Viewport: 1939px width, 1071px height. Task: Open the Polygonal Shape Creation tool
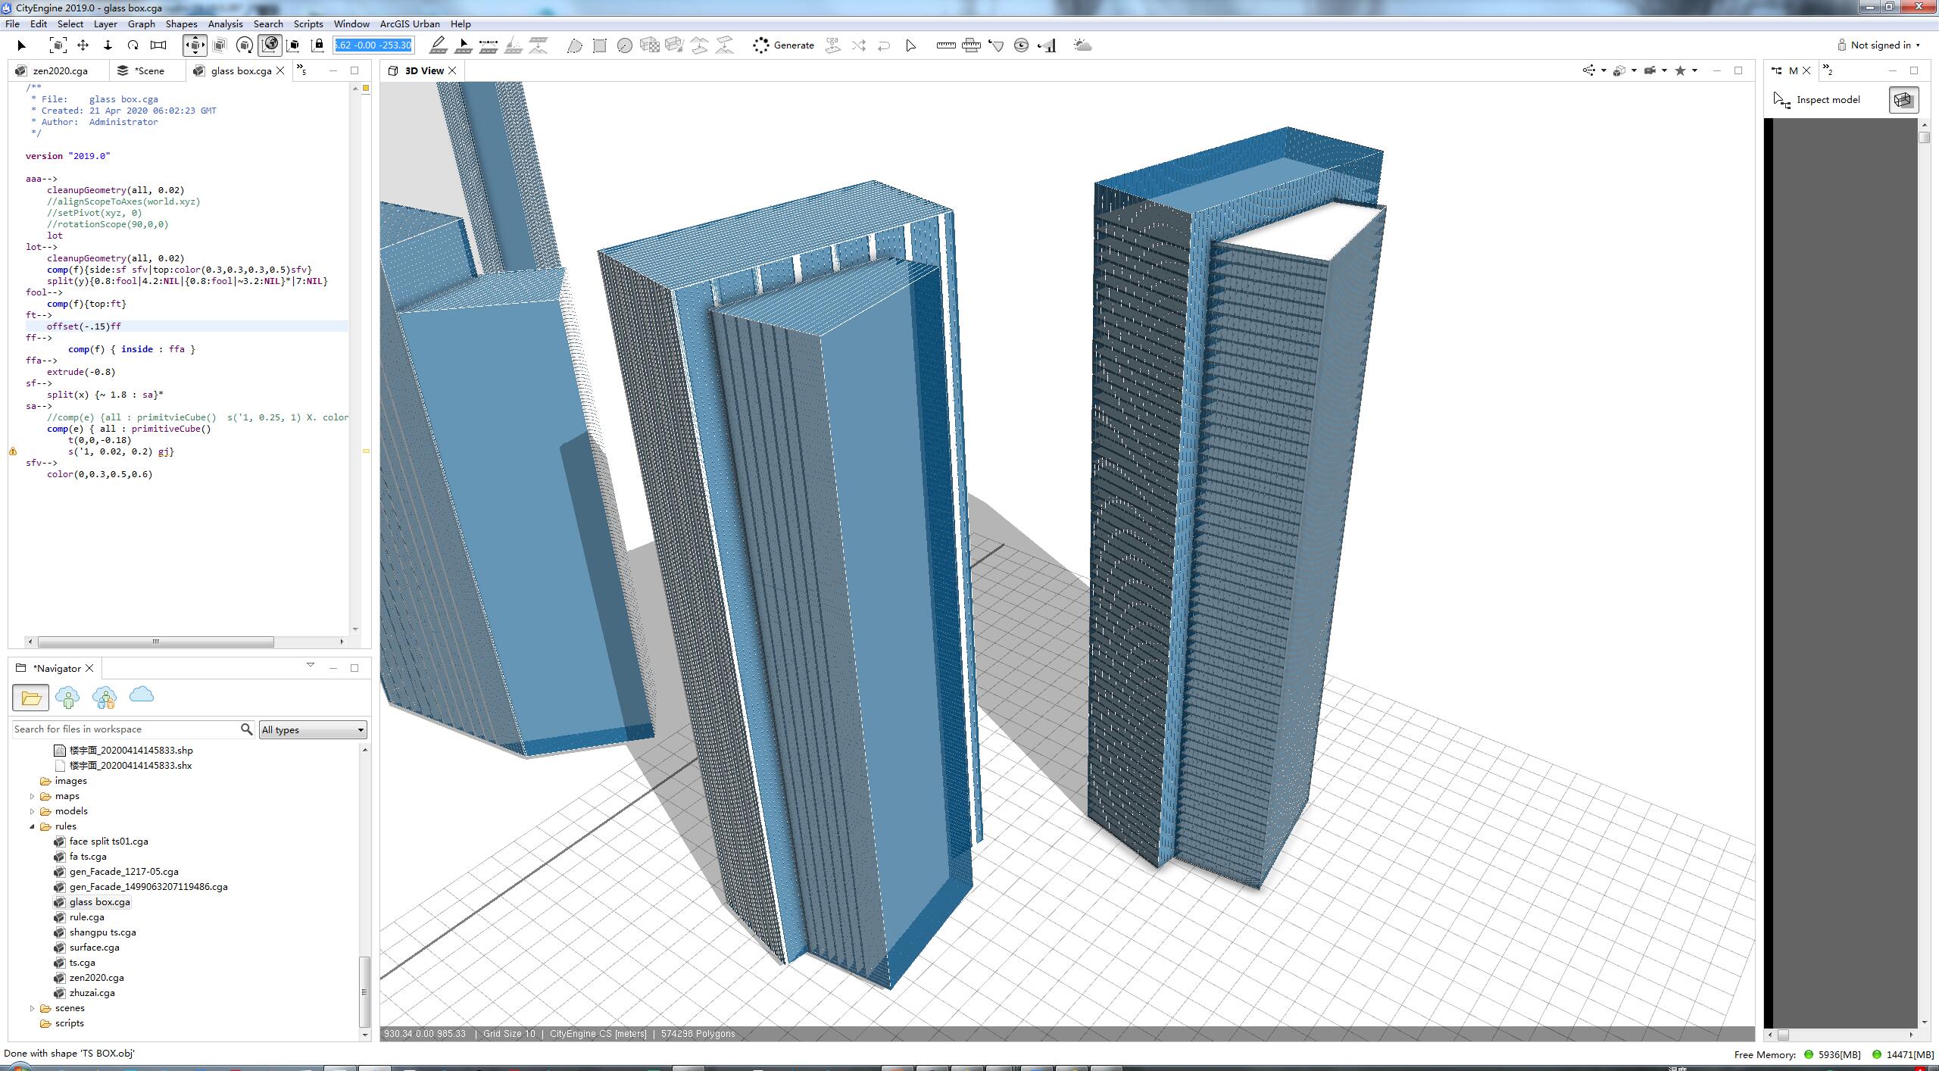(x=574, y=45)
